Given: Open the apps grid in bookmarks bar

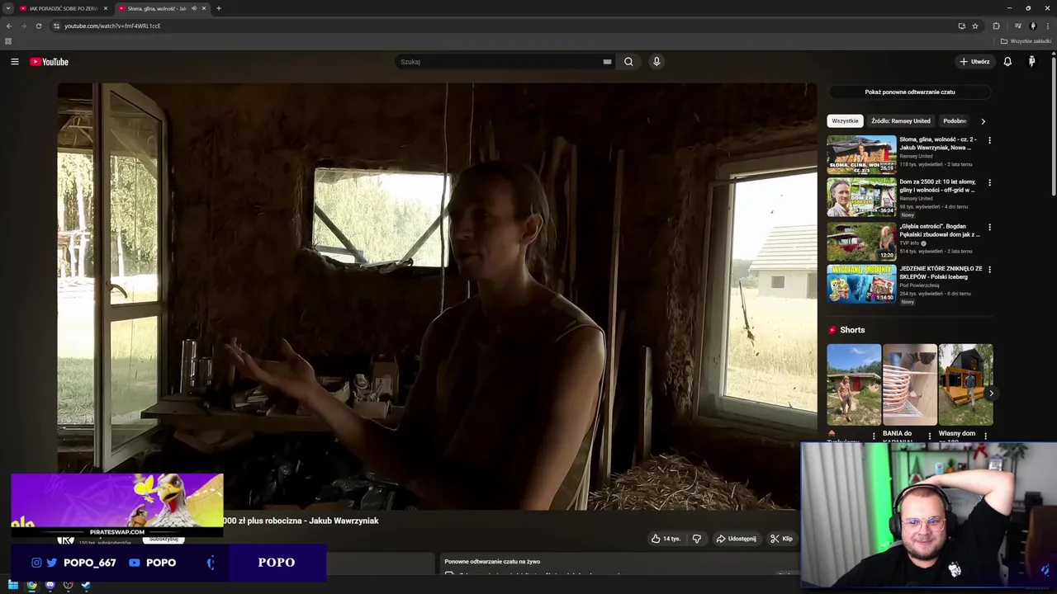Looking at the screenshot, I should (8, 41).
